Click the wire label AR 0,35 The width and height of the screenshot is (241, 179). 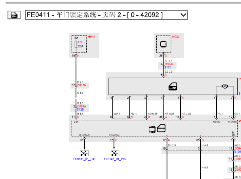click(169, 114)
